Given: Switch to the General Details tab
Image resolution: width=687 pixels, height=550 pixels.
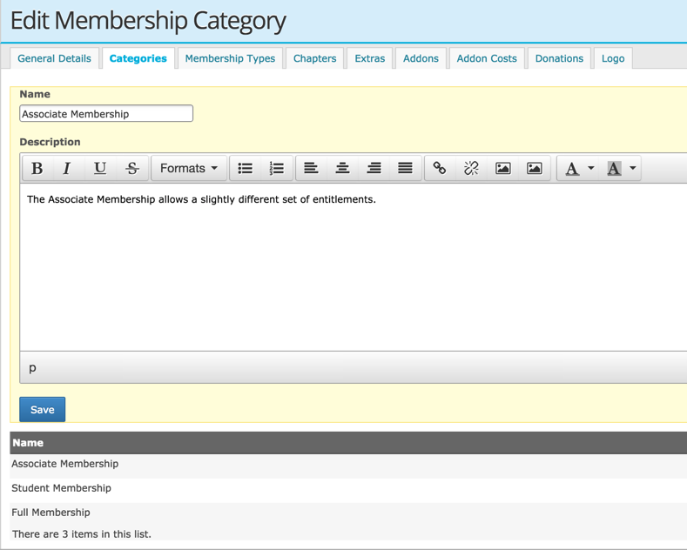Looking at the screenshot, I should click(x=54, y=58).
